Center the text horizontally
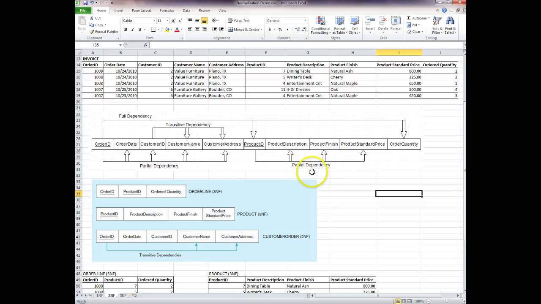Screen dimensions: 541x304 pyautogui.click(x=197, y=30)
